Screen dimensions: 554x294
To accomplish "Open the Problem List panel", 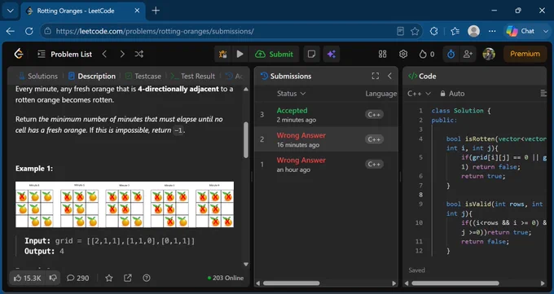I will [x=64, y=54].
